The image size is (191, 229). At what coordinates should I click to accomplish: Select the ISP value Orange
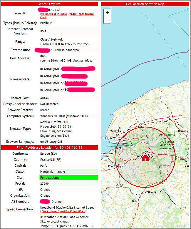click(x=45, y=190)
